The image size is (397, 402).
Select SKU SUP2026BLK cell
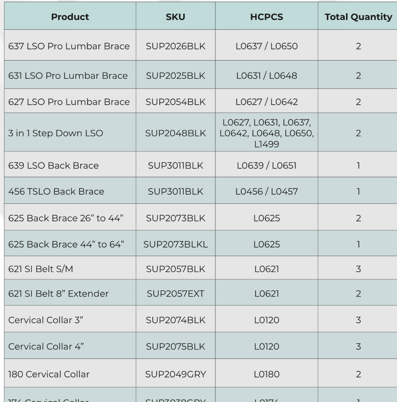[176, 45]
